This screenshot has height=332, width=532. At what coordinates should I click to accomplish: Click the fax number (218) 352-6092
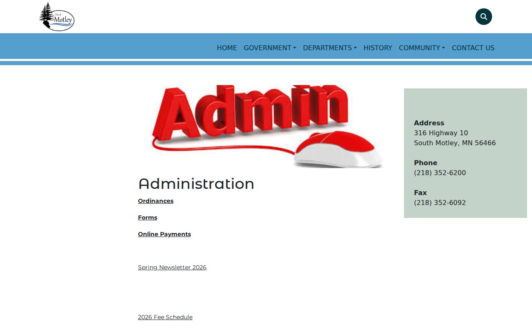point(440,203)
